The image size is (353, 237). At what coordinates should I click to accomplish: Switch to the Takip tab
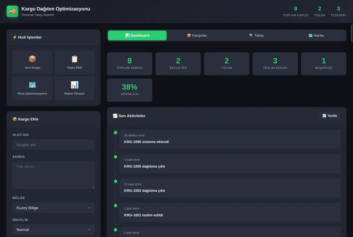coord(257,35)
